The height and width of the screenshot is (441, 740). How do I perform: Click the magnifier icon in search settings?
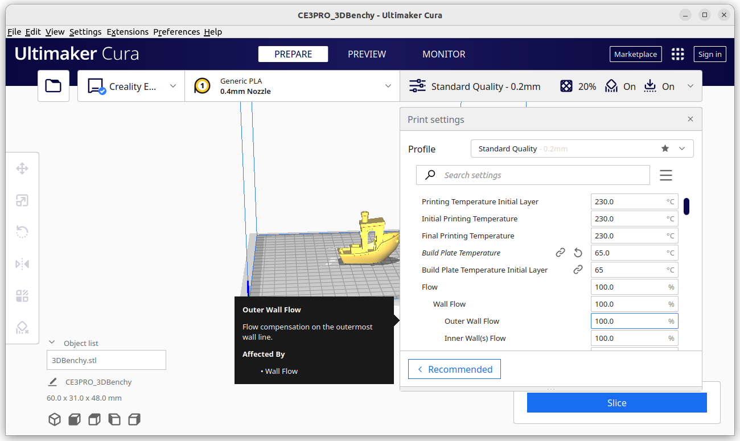[x=431, y=175]
